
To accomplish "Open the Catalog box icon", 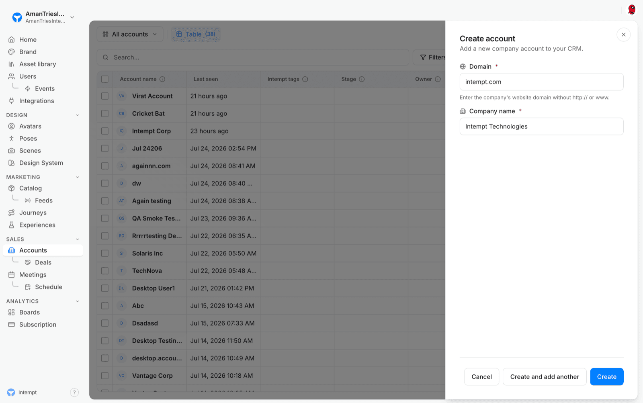I will [x=12, y=188].
